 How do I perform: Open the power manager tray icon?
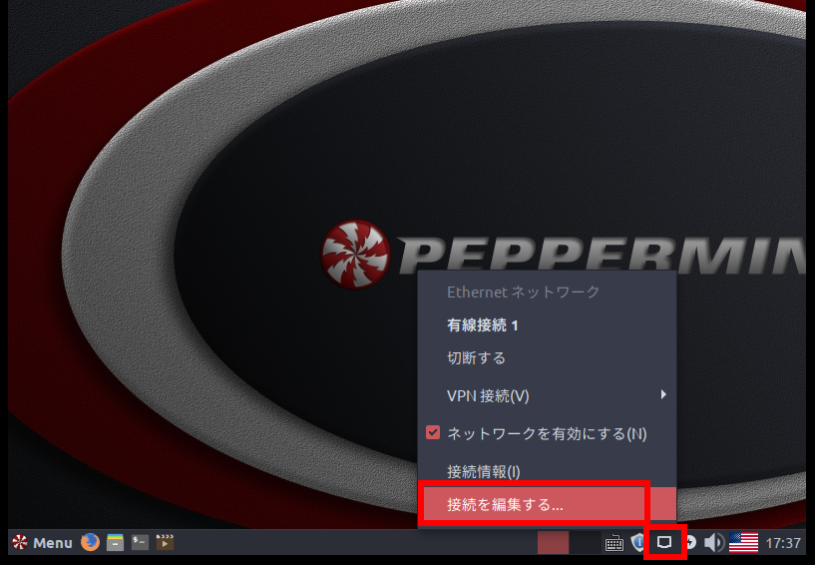[x=691, y=543]
